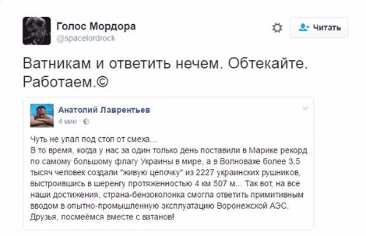The image size is (366, 236).
Task: Open the @spacelordrock handle link
Action: (x=86, y=38)
